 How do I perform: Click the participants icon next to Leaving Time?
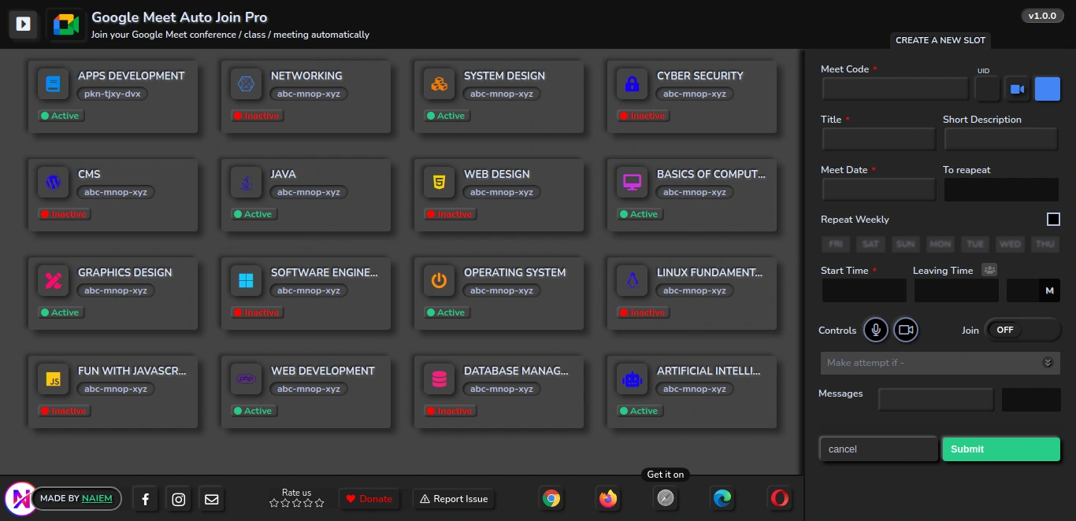[x=990, y=270]
